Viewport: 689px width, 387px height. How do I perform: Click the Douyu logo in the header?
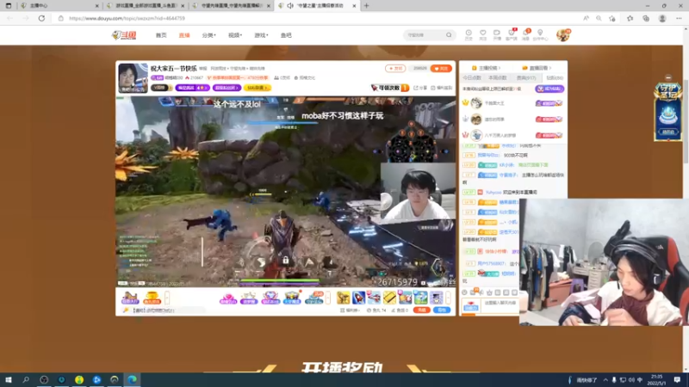point(124,35)
